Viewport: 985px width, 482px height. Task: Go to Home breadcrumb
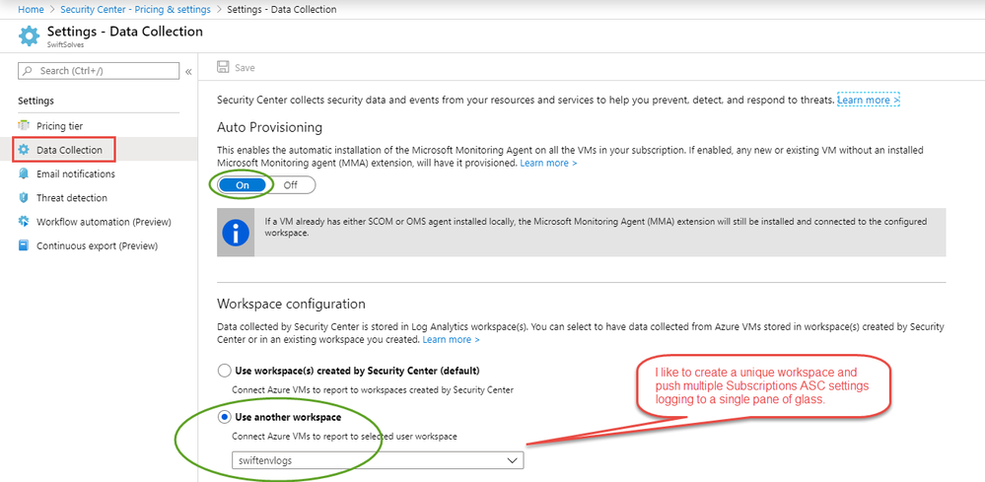(31, 10)
